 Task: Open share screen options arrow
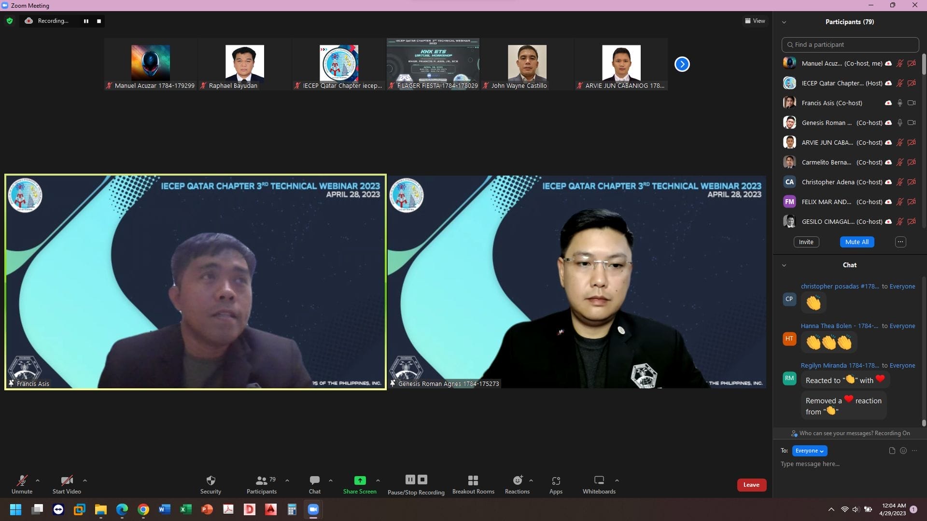378,480
